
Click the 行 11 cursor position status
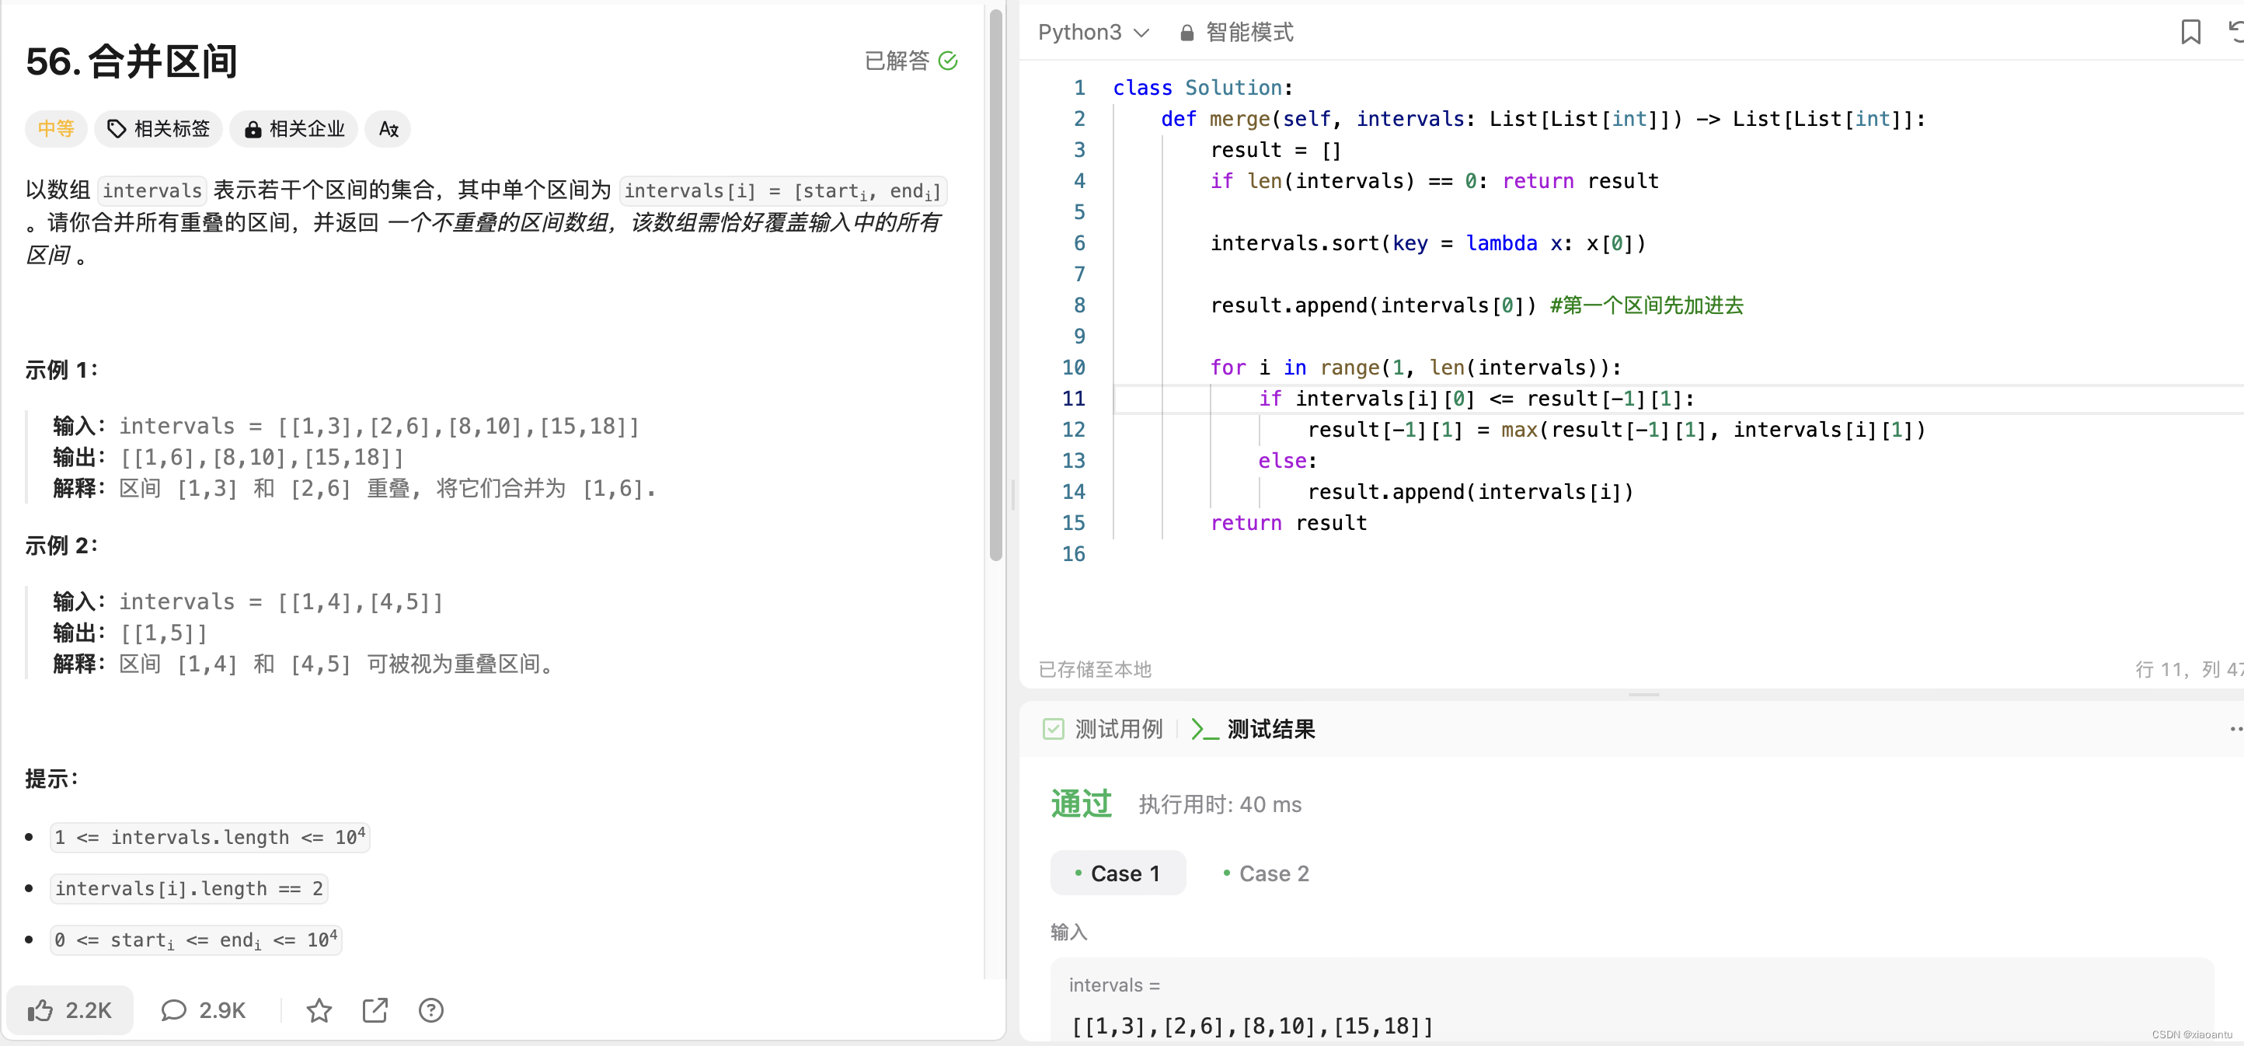tap(2188, 669)
